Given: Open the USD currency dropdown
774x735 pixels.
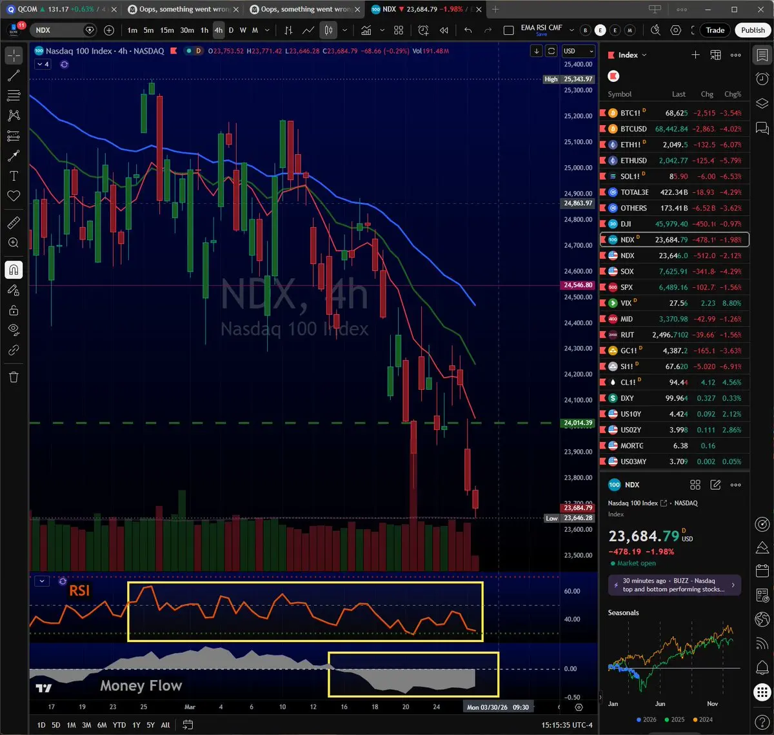Looking at the screenshot, I should point(578,51).
